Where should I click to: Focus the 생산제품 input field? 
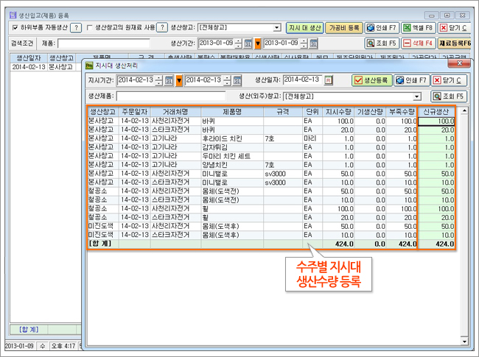(171, 96)
